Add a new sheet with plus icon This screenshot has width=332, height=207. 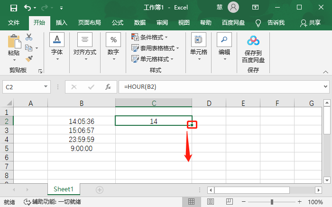point(100,189)
